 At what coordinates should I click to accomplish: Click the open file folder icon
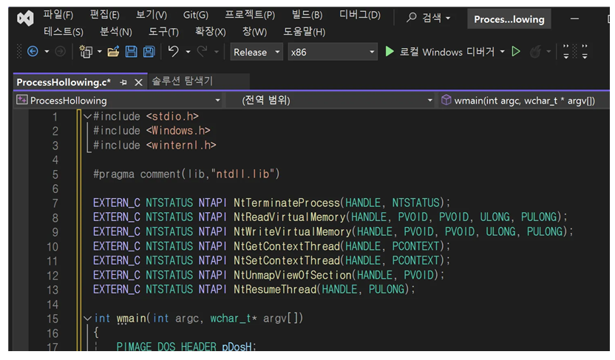[x=113, y=52]
